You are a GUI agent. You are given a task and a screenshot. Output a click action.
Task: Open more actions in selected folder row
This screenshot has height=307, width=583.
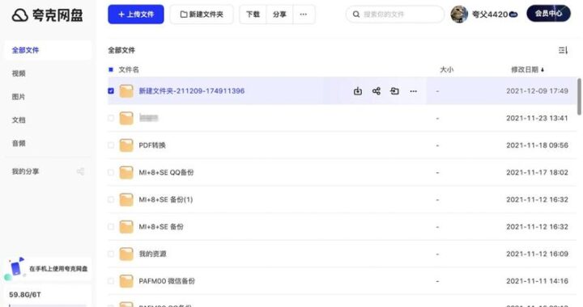[413, 91]
